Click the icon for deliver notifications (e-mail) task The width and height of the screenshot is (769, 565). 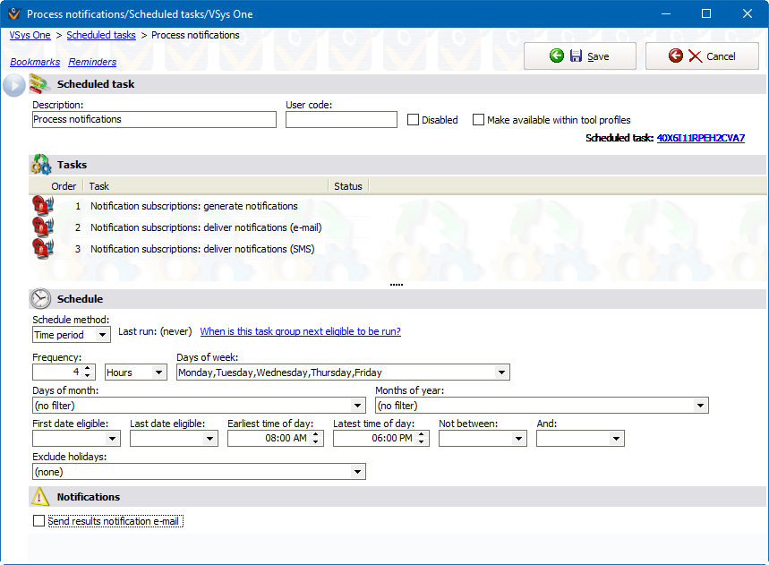pos(41,227)
